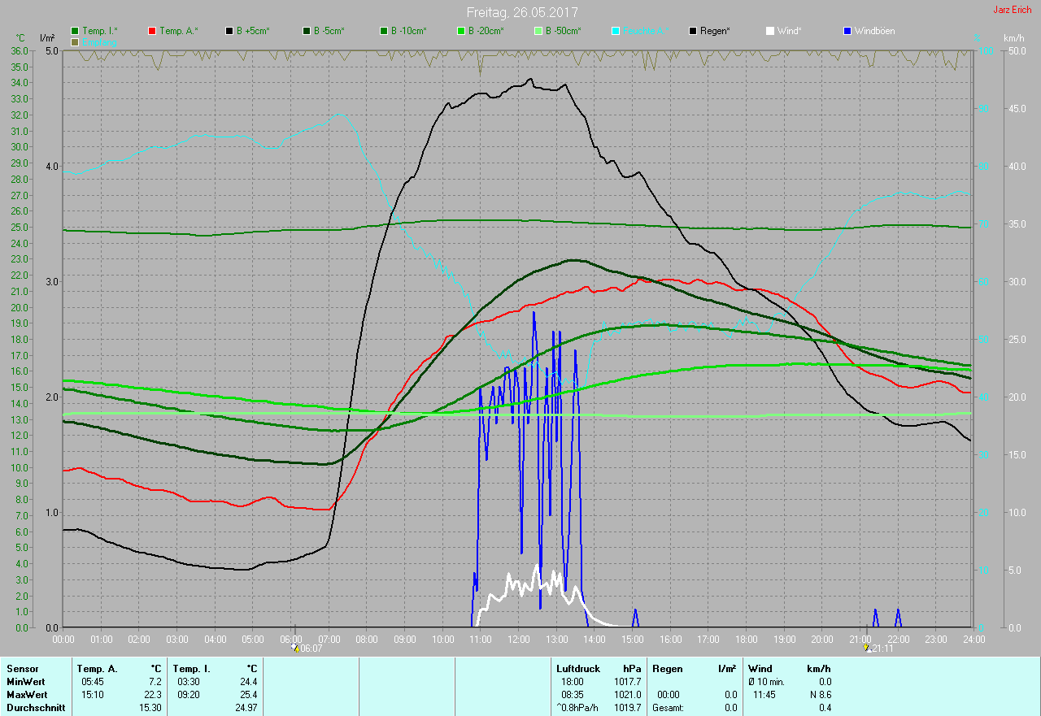Click the 12:00 mark on time axis
The image size is (1041, 716).
coord(518,640)
